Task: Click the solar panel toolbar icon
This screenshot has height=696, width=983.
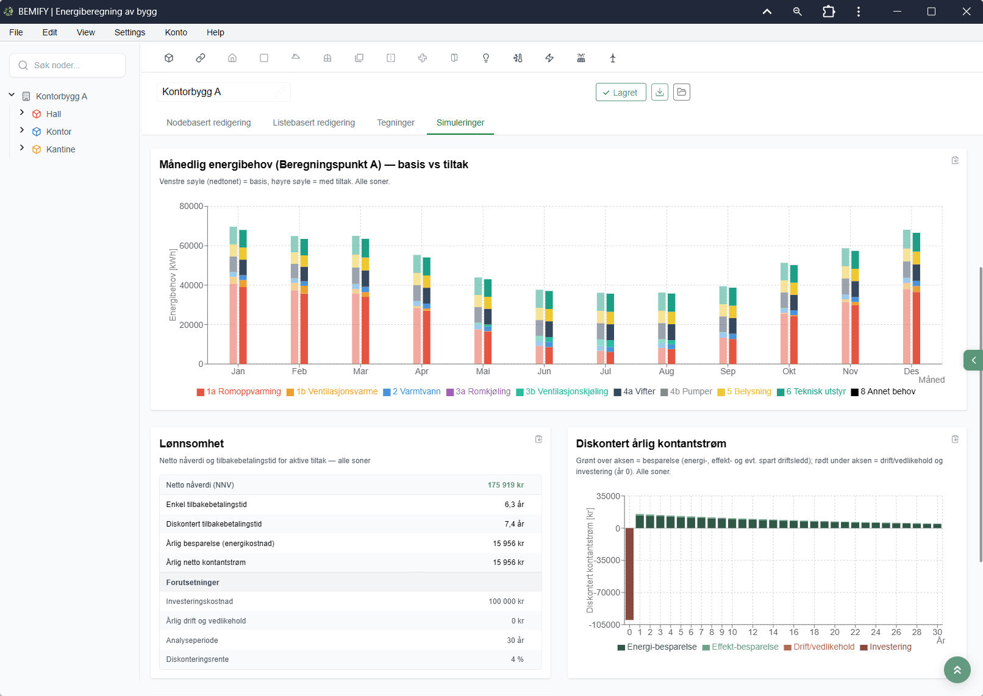Action: pos(581,58)
